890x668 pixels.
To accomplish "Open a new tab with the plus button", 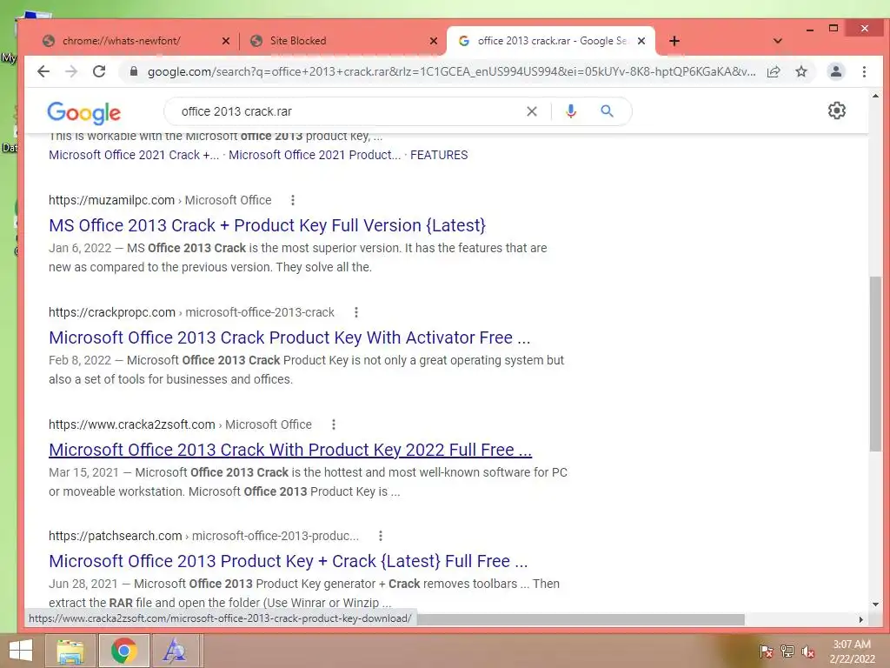I will 674,41.
